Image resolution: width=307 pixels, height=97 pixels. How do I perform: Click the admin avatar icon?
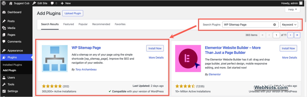301,3
